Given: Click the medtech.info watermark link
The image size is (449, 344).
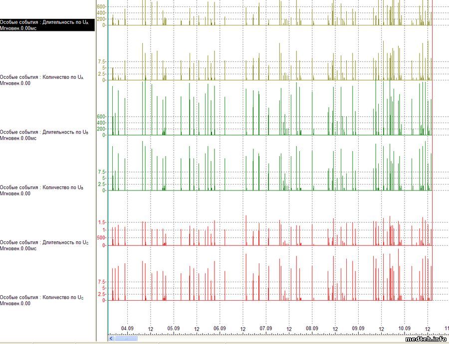Looking at the screenshot, I should pos(426,339).
